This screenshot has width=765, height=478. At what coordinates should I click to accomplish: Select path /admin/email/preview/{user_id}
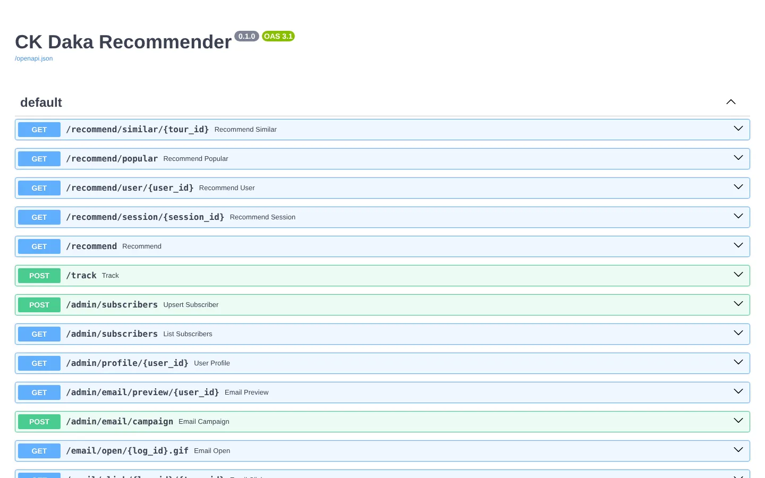pyautogui.click(x=142, y=392)
